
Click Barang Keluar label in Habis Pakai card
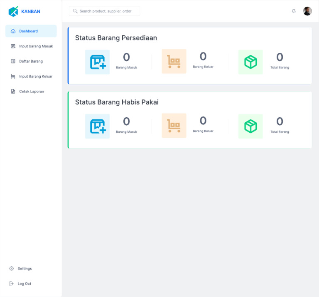tap(203, 131)
